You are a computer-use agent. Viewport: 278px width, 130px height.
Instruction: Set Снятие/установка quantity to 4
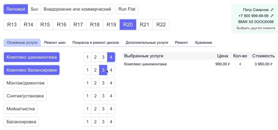tap(111, 96)
